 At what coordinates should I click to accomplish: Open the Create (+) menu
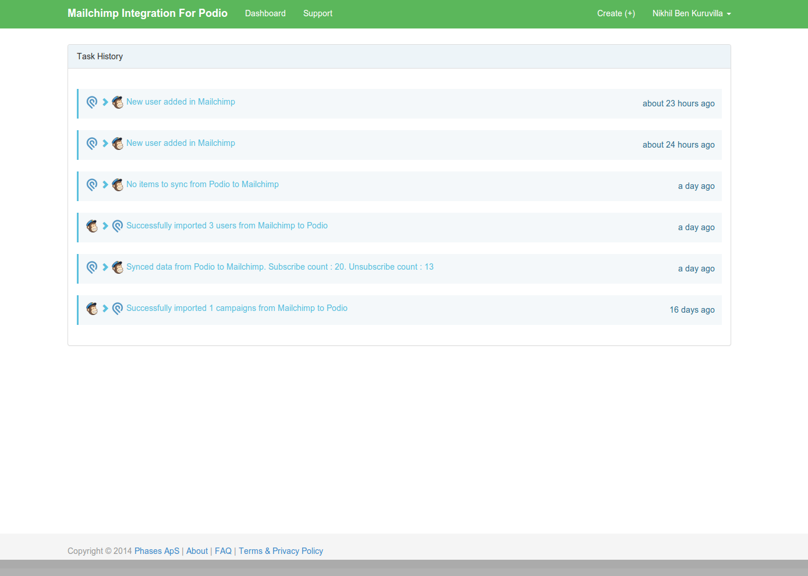[616, 13]
